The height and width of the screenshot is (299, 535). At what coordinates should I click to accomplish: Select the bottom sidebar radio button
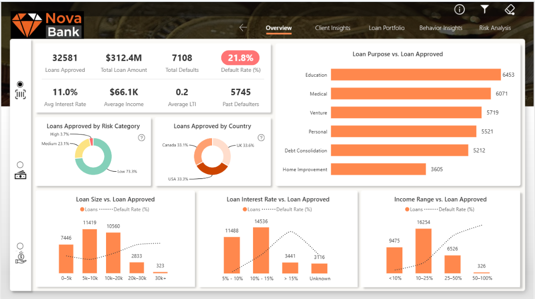coord(20,246)
